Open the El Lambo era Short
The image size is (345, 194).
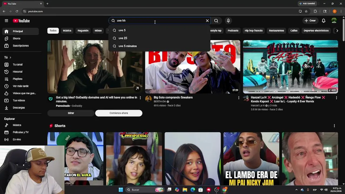point(251,159)
